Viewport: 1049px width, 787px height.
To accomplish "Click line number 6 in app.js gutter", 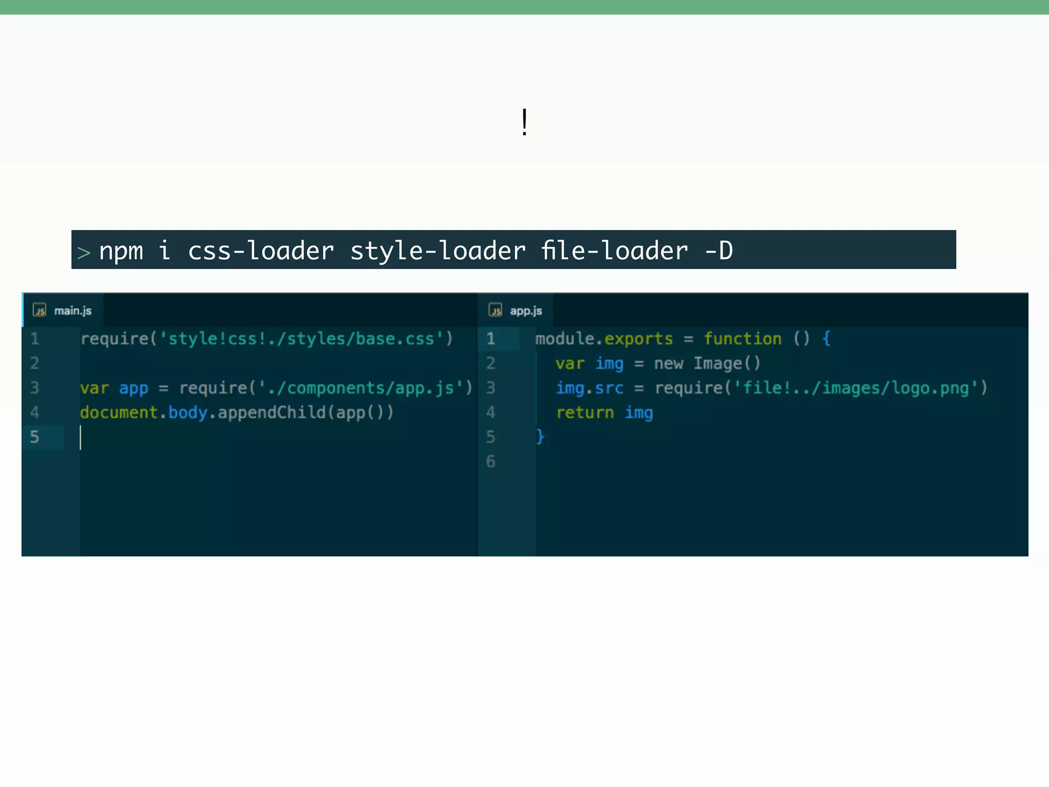I will point(491,462).
